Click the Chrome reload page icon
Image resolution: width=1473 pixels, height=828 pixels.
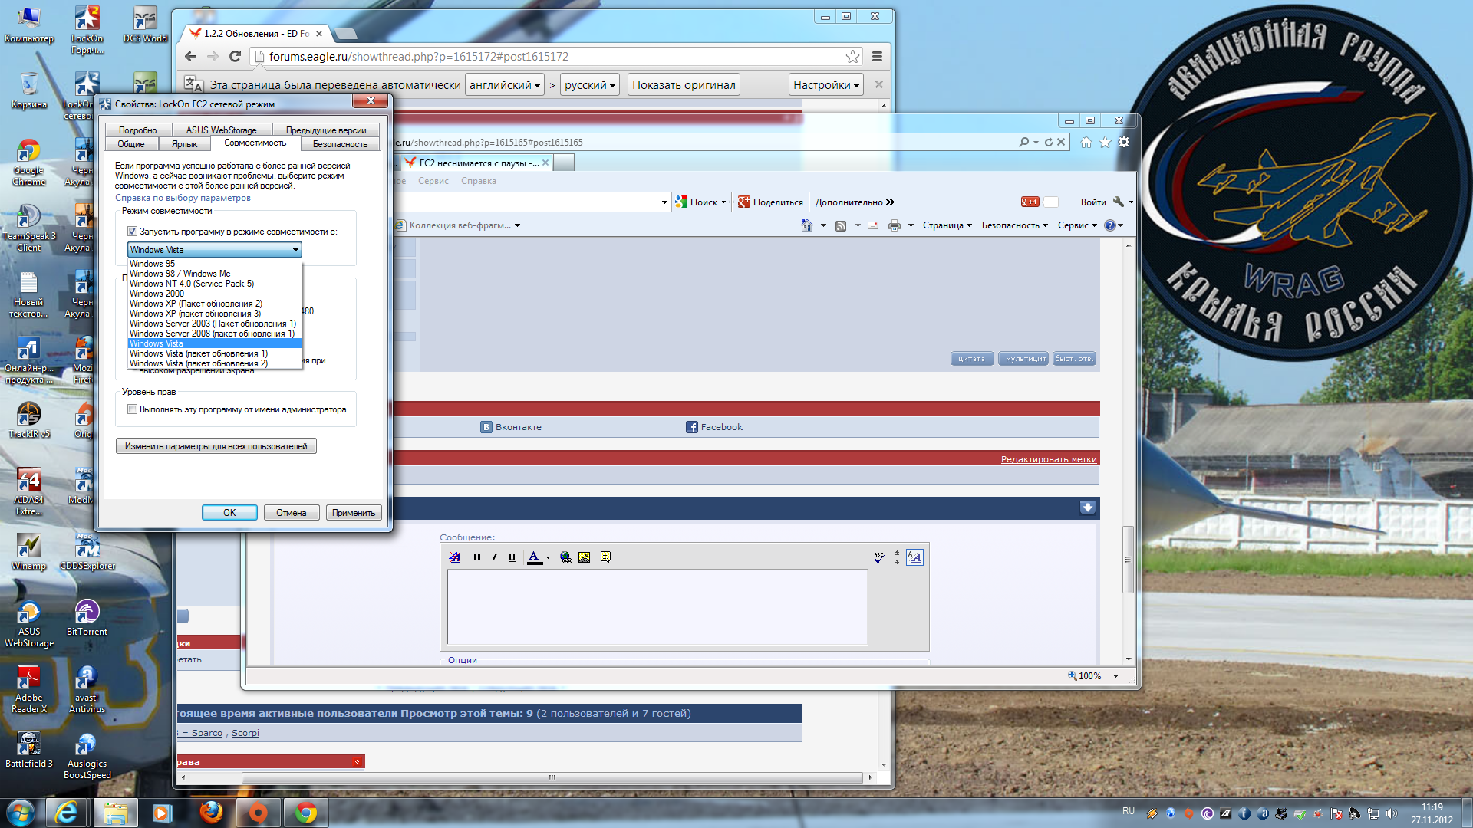point(235,56)
